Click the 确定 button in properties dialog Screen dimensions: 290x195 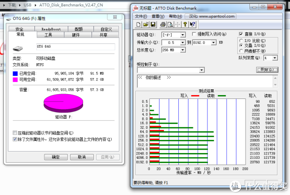point(56,157)
